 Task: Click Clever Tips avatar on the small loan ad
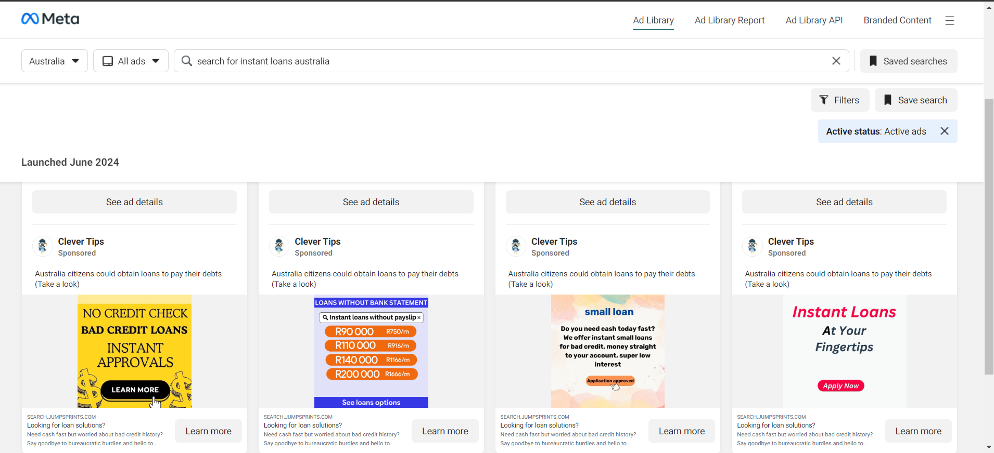pos(516,246)
